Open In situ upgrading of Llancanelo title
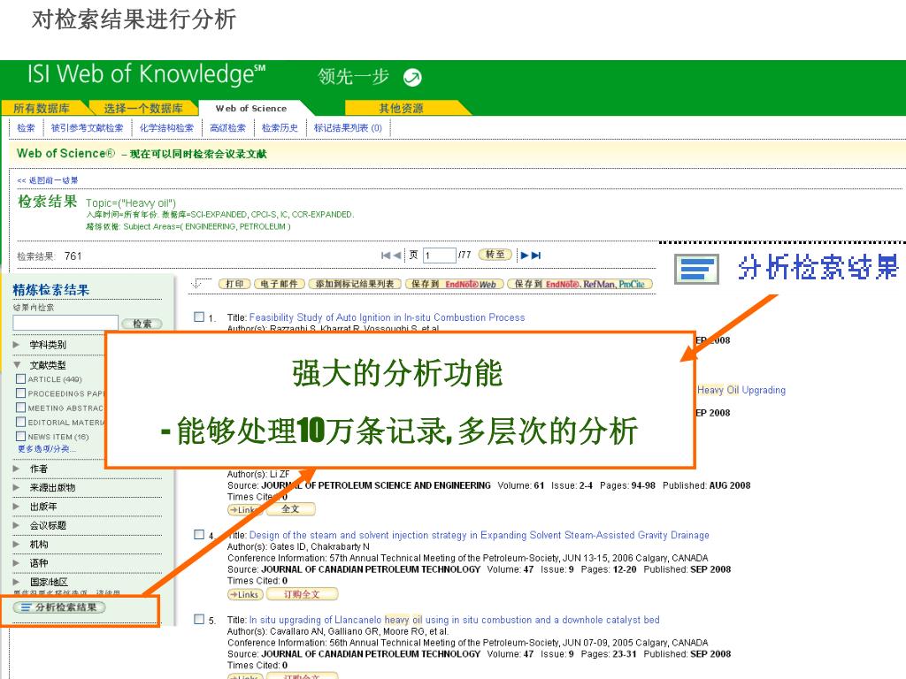This screenshot has height=679, width=906. coord(454,620)
